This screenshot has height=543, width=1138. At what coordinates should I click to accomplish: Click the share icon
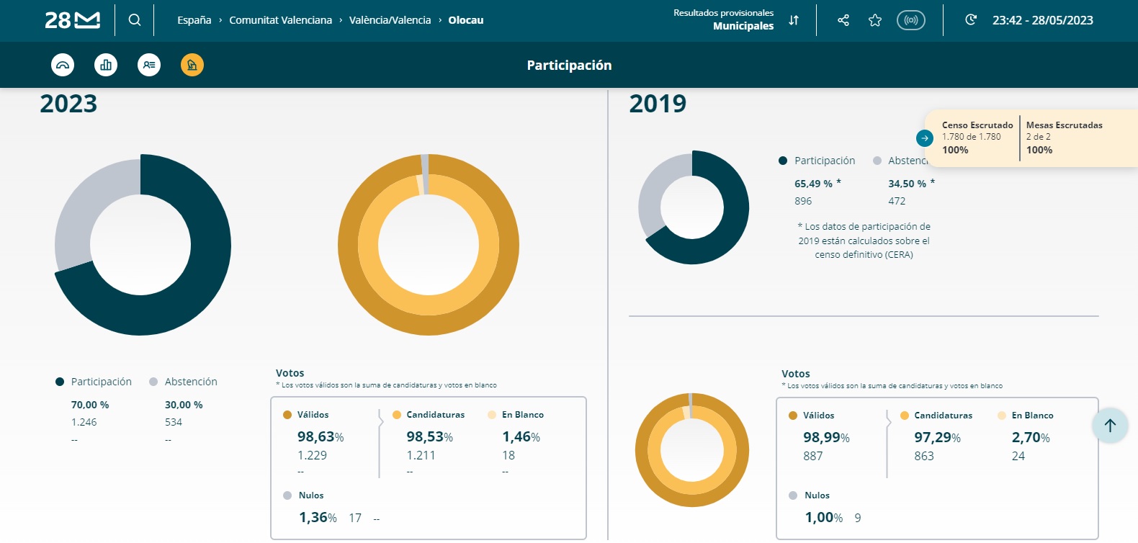click(x=843, y=20)
